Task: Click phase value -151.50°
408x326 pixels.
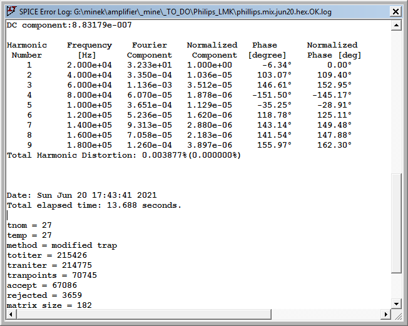Action: tap(272, 95)
